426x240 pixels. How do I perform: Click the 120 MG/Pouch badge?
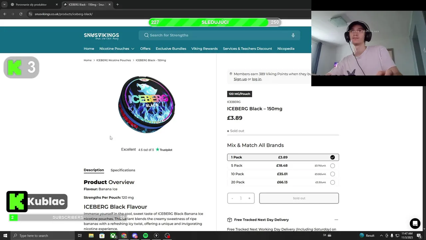240,94
